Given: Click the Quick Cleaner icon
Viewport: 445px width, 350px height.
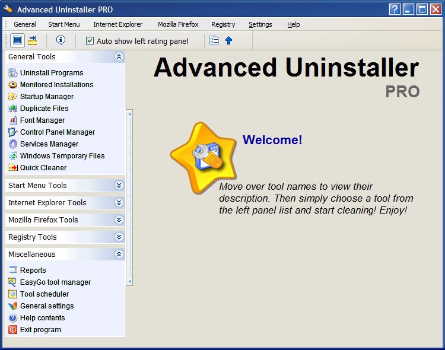Looking at the screenshot, I should click(x=13, y=168).
